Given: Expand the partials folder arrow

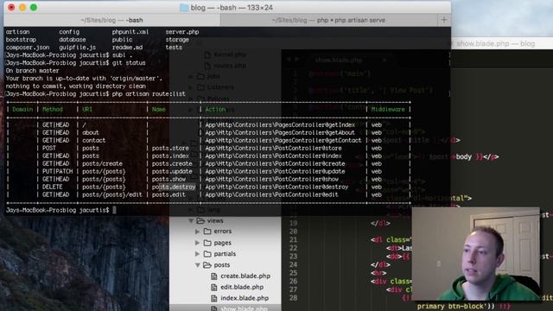Looking at the screenshot, I should click(198, 254).
